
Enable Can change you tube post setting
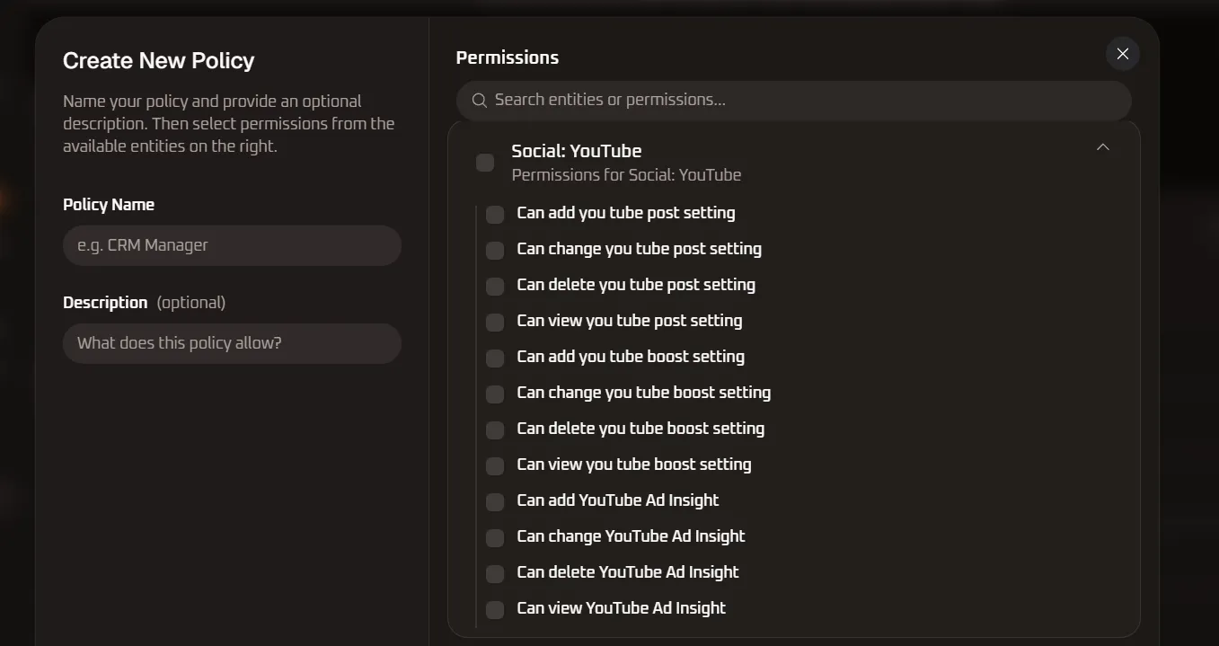pos(495,251)
